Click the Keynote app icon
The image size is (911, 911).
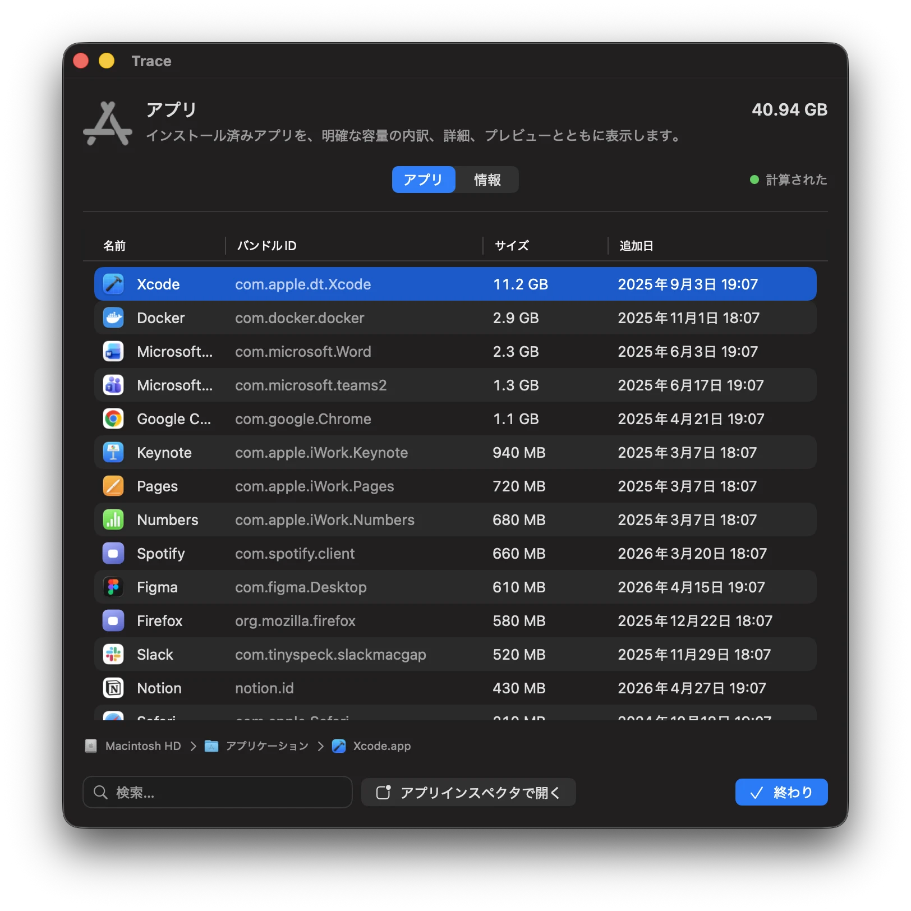(x=113, y=453)
